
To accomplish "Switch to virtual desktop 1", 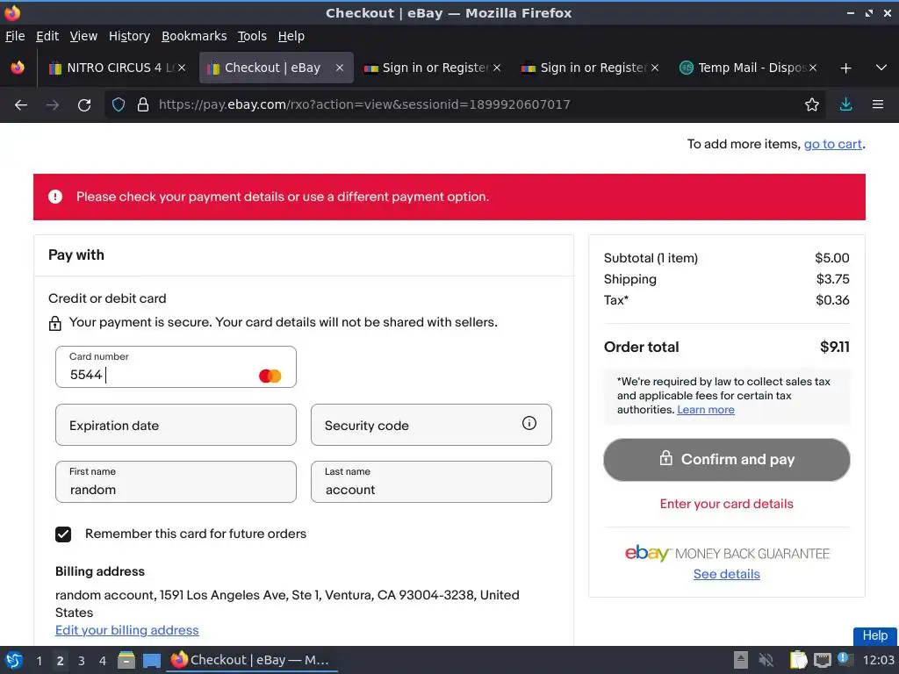I will coord(39,661).
